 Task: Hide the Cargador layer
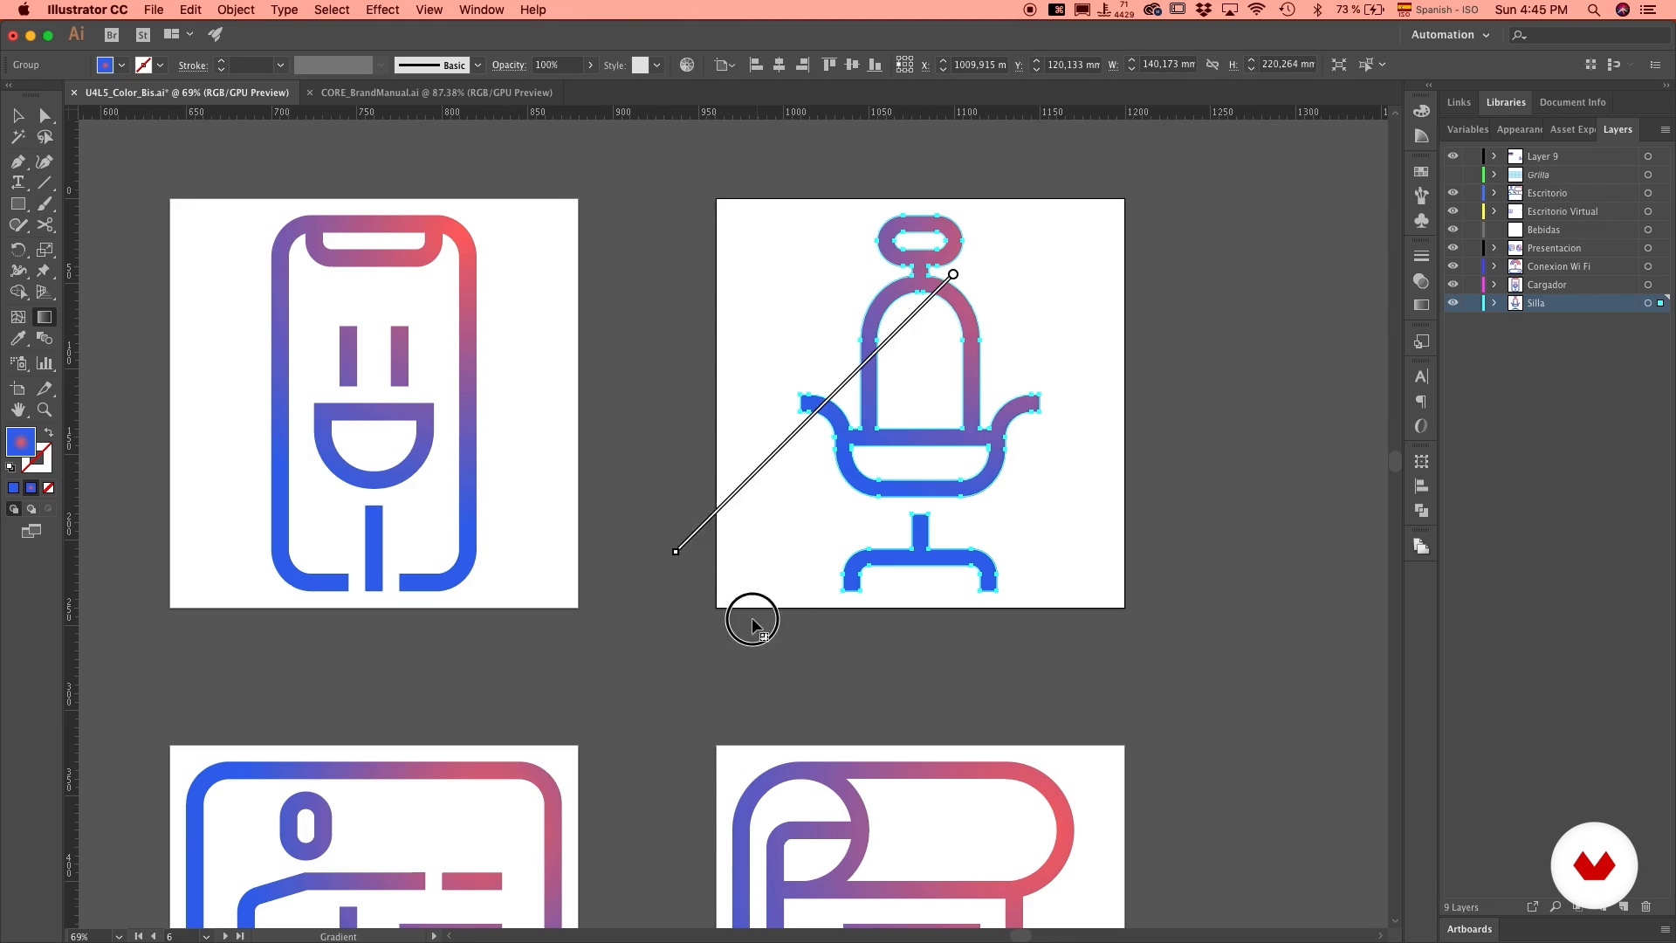coord(1453,285)
